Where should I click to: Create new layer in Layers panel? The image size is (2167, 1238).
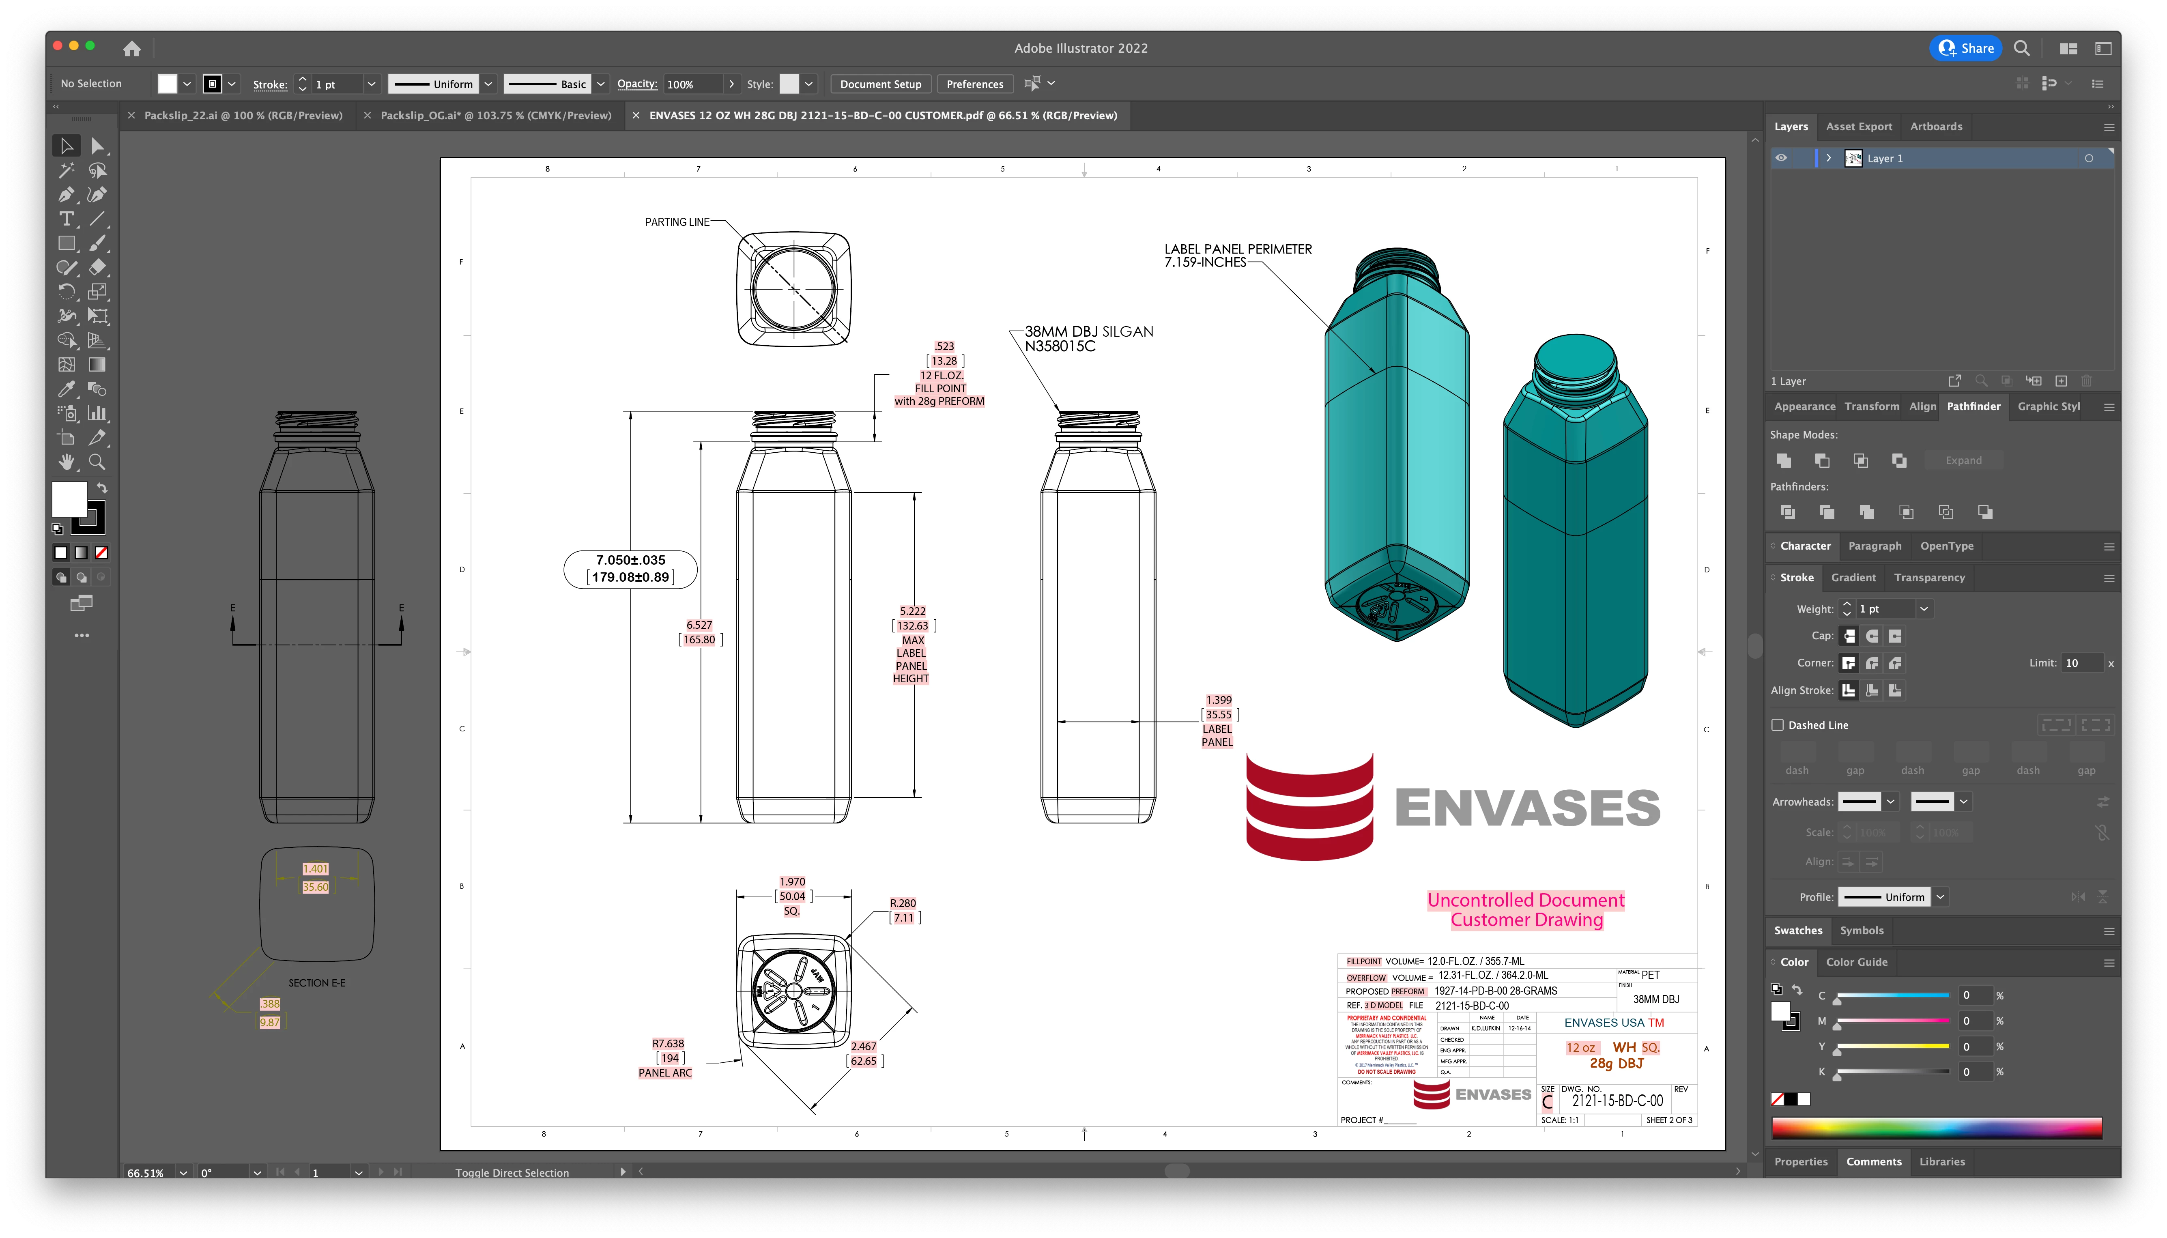[2061, 381]
